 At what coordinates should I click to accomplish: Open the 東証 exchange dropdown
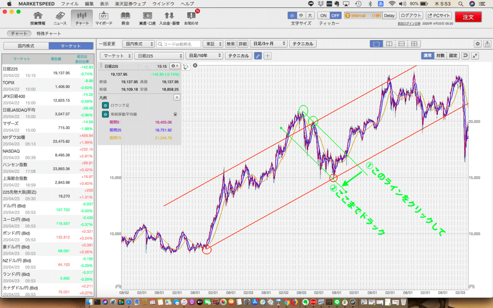(x=214, y=44)
